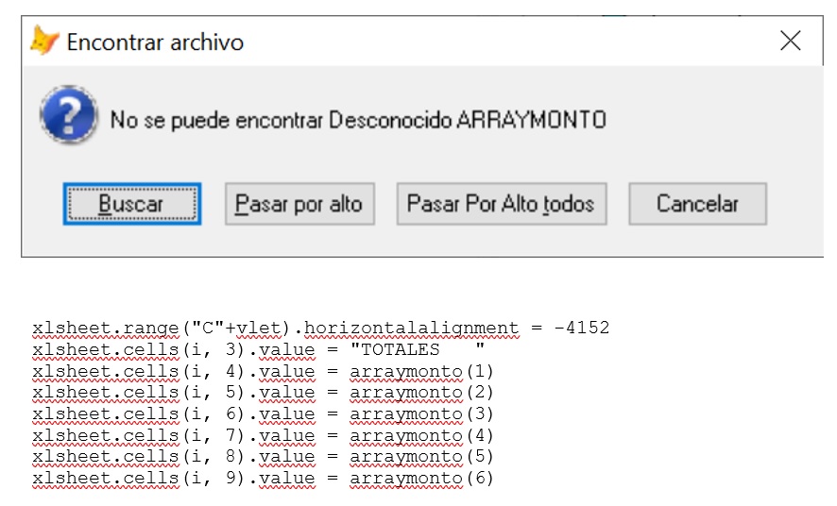Click arraymonto(5) in the code
This screenshot has height=506, width=837.
[421, 457]
